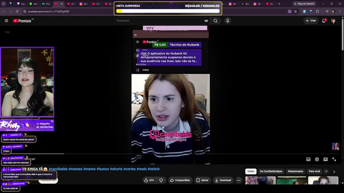Open the YouTube account avatar menu
The image size is (344, 193).
coord(334,21)
